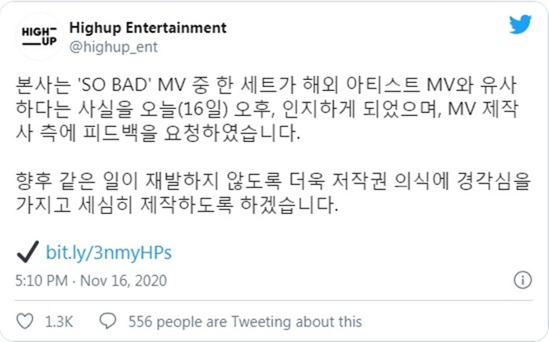The width and height of the screenshot is (549, 342).
Task: Open the Highup Entertainment display name
Action: (x=147, y=27)
